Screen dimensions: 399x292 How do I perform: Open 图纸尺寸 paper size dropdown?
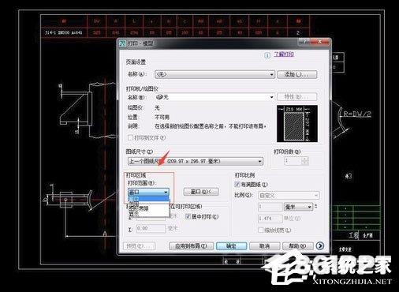196,161
